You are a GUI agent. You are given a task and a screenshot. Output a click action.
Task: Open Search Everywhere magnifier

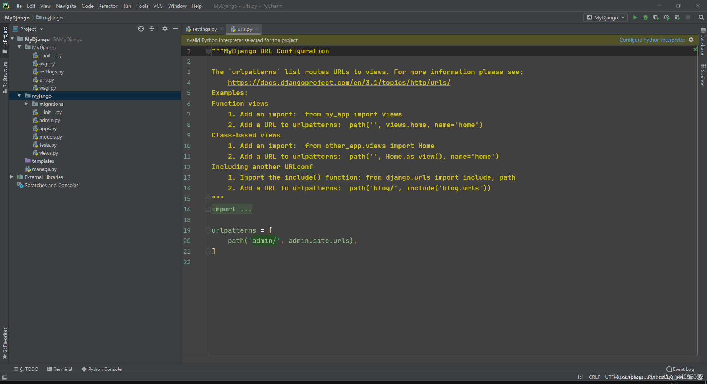click(x=701, y=18)
